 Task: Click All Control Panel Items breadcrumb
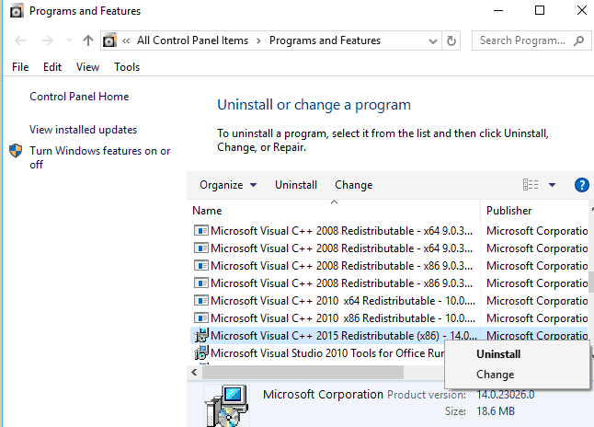pyautogui.click(x=192, y=40)
